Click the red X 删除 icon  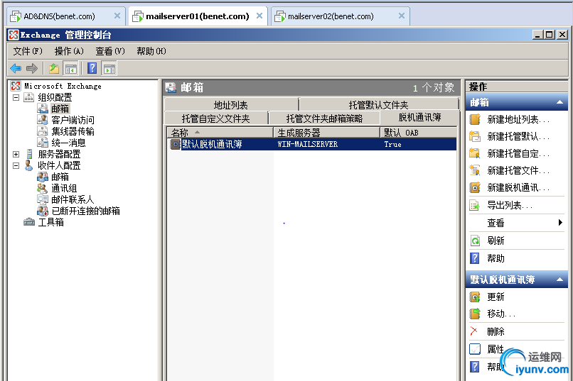(474, 331)
